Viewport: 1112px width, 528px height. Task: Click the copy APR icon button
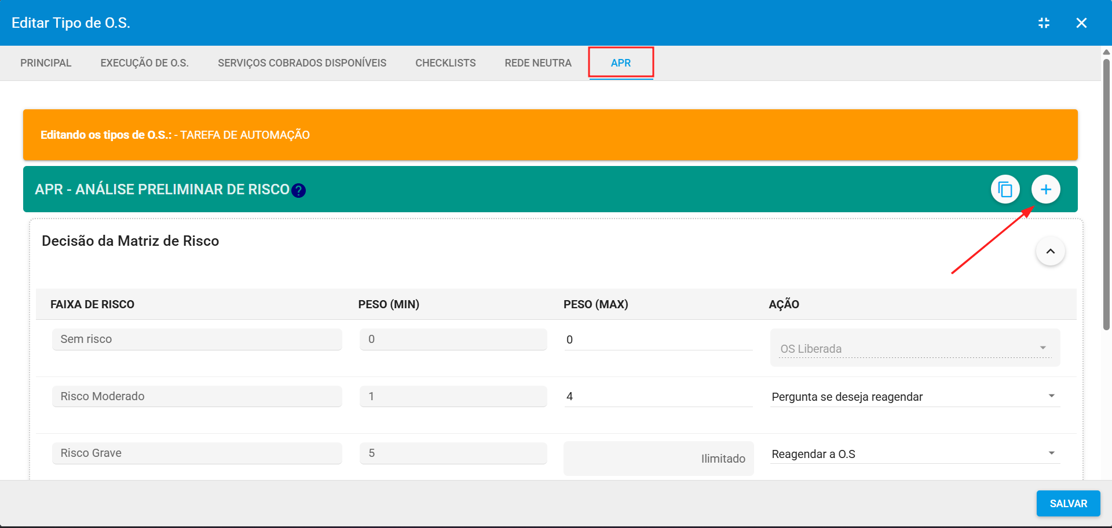click(1005, 190)
